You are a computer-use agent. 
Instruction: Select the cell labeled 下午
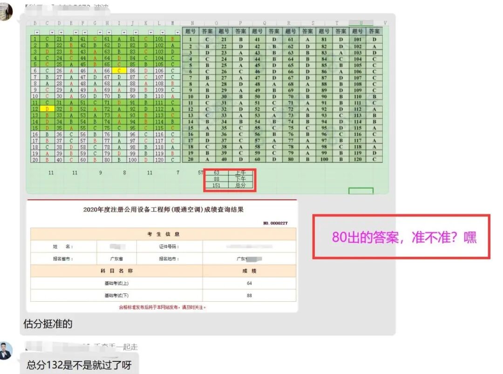pos(241,179)
